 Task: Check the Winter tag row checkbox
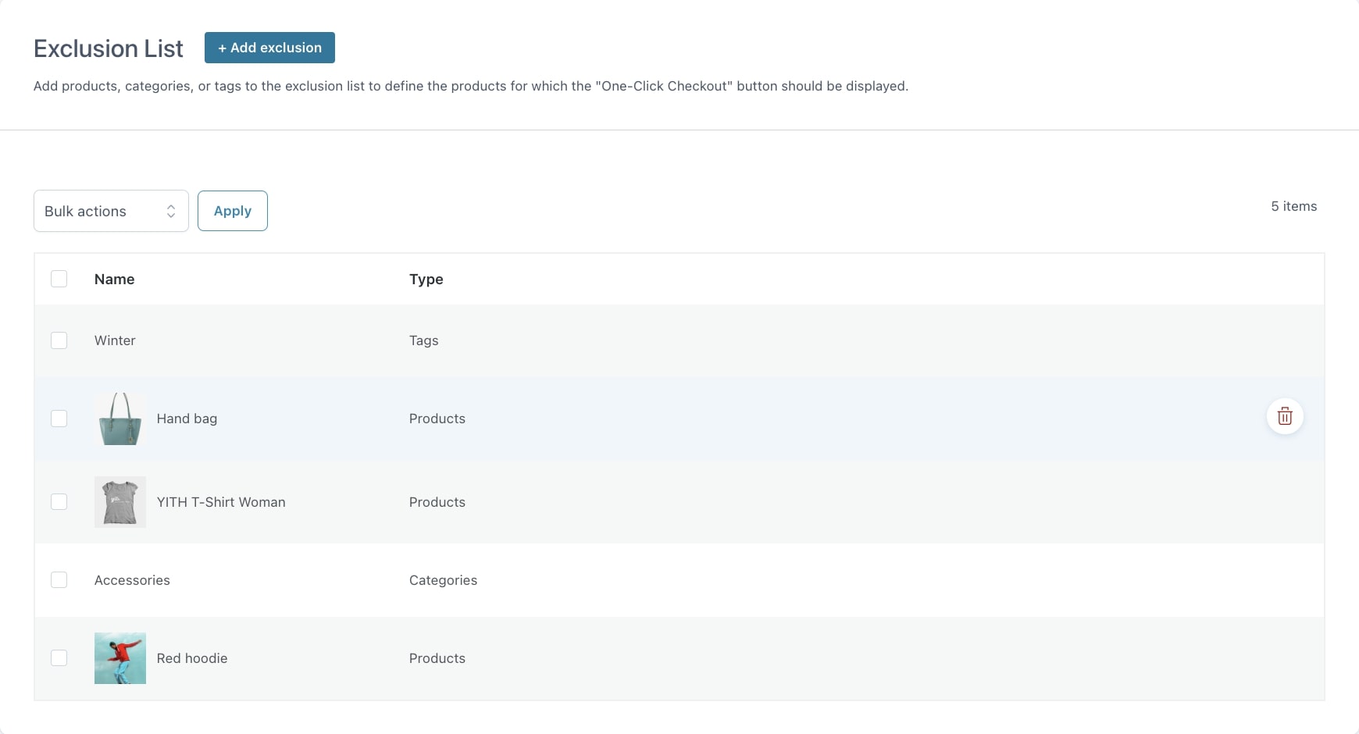point(59,340)
